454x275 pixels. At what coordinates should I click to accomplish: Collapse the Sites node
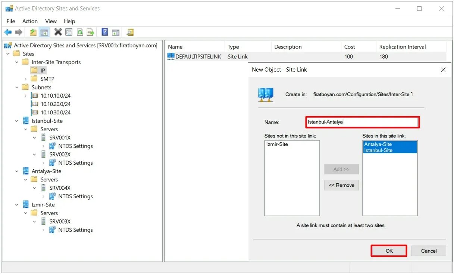coord(8,54)
